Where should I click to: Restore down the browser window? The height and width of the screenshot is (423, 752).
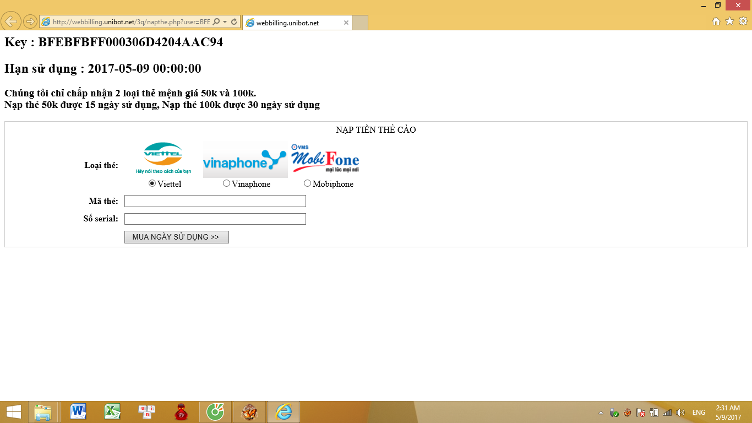[718, 5]
